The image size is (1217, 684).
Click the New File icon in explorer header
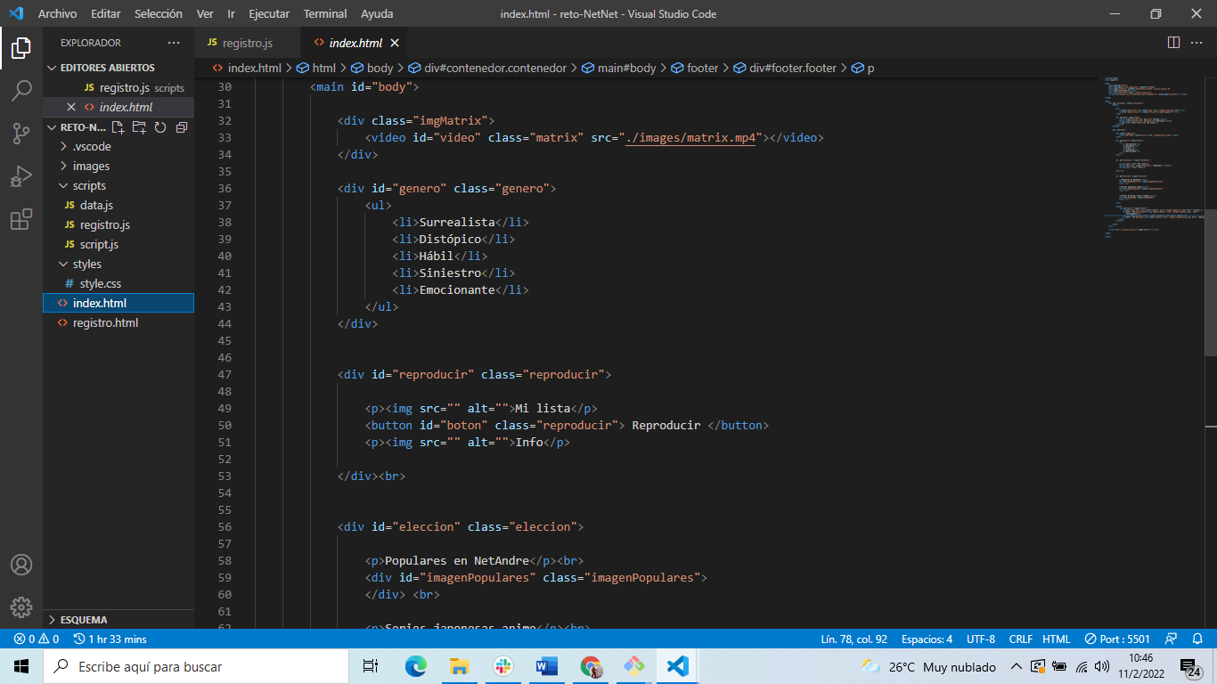tap(118, 127)
